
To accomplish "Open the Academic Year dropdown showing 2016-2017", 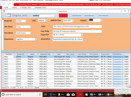I will 73,21.
